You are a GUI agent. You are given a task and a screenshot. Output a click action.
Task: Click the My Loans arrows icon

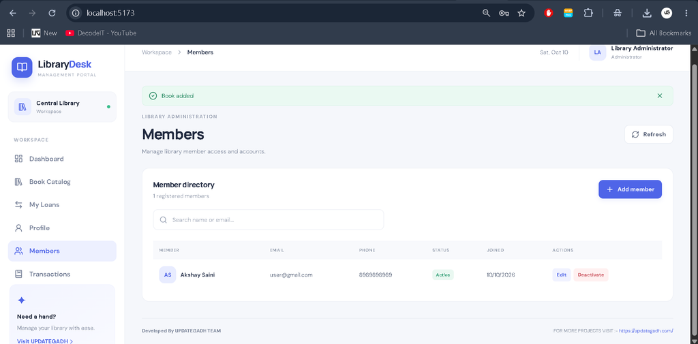click(x=18, y=205)
